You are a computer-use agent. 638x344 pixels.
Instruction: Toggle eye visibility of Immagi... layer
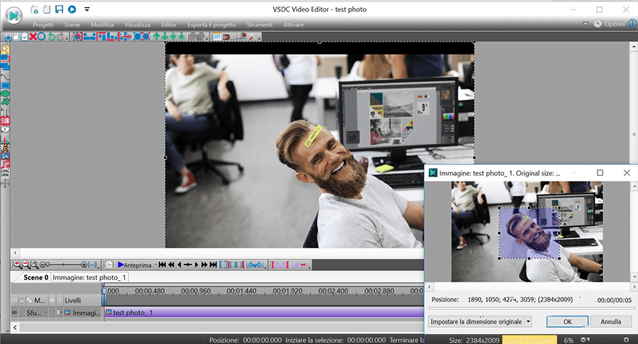coord(14,313)
